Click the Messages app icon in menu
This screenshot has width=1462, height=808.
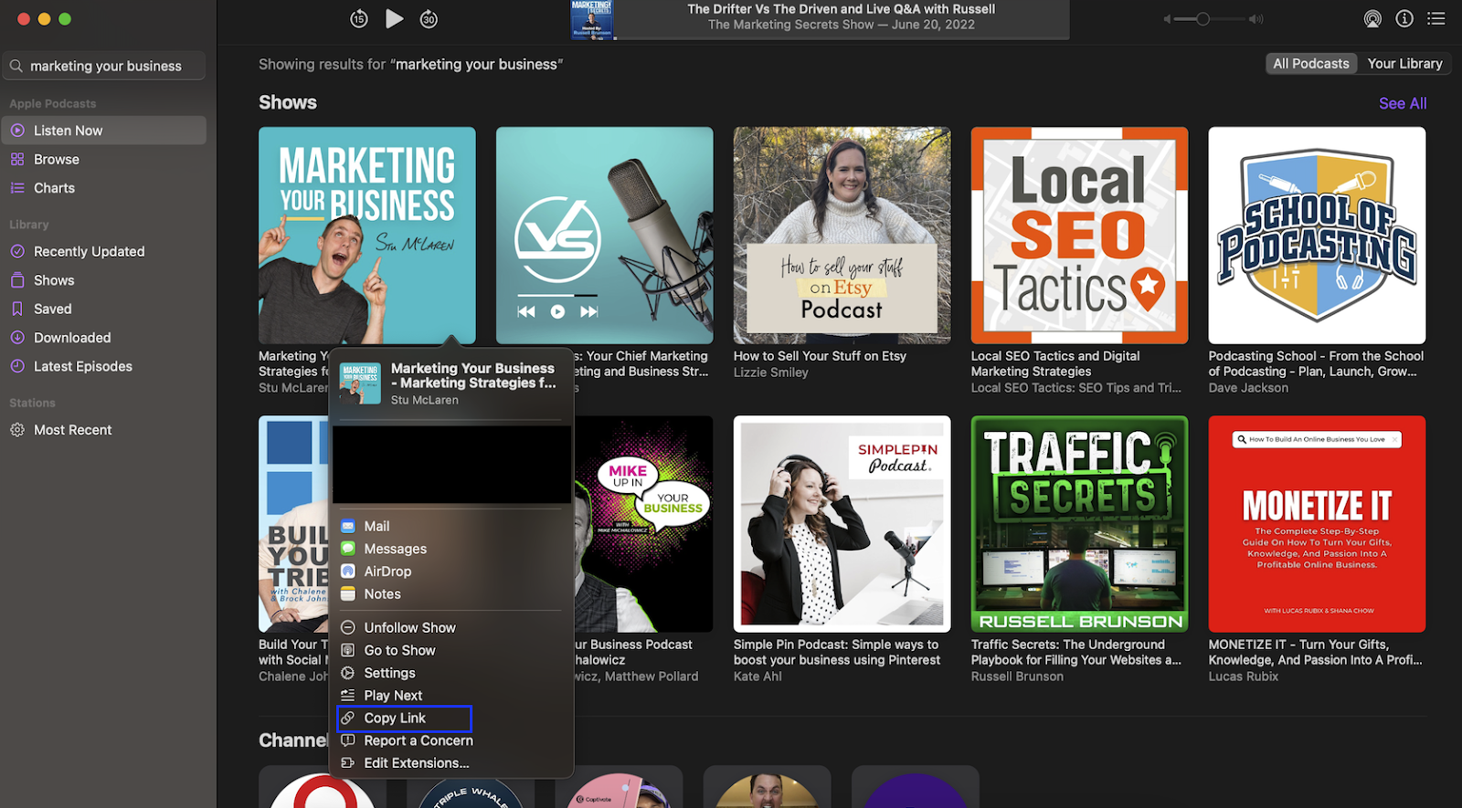coord(348,549)
